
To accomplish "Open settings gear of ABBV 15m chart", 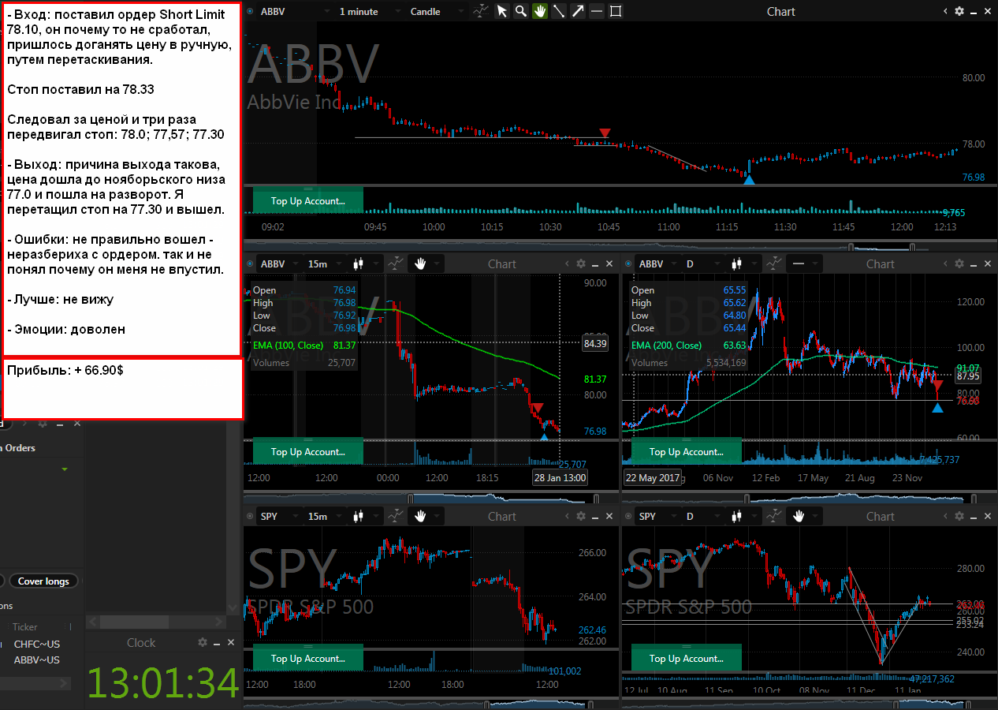I will pyautogui.click(x=581, y=263).
